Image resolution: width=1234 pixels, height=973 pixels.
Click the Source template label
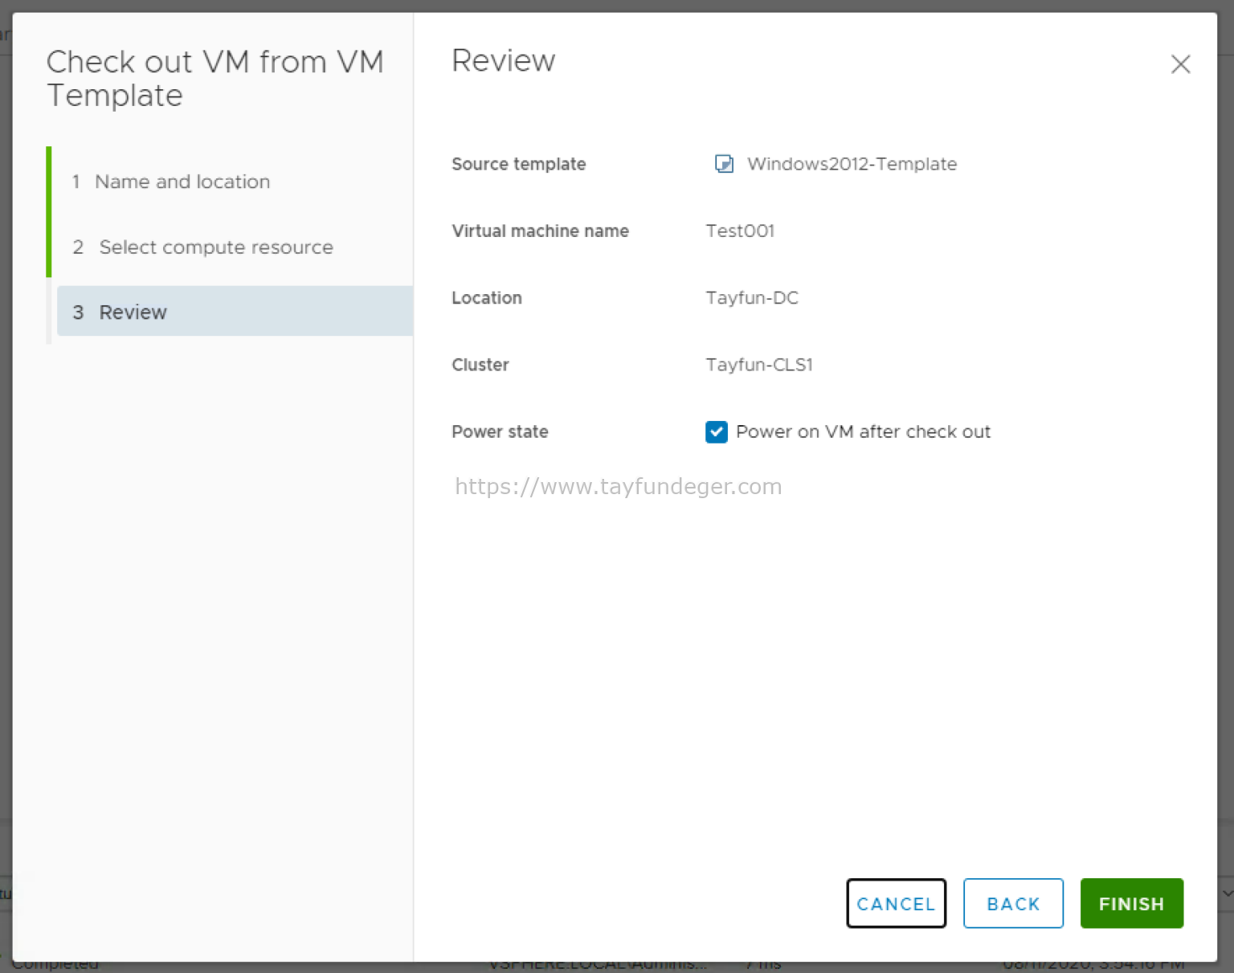pos(518,164)
